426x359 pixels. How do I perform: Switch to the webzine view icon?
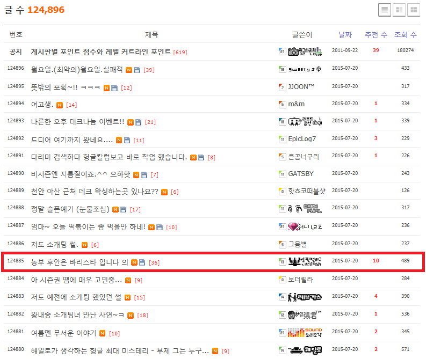click(399, 10)
